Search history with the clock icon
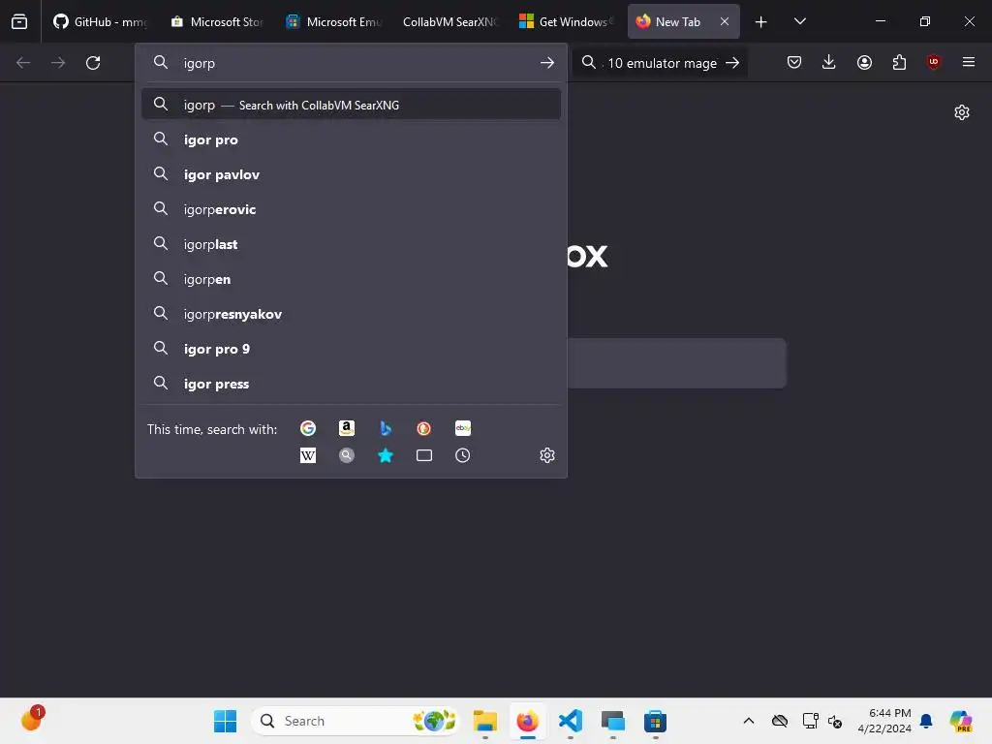This screenshot has height=744, width=992. click(463, 455)
